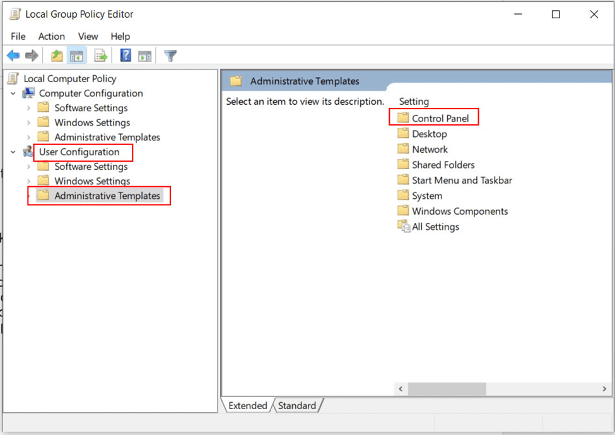
Task: Click the Forward arrow toolbar icon
Action: (32, 56)
